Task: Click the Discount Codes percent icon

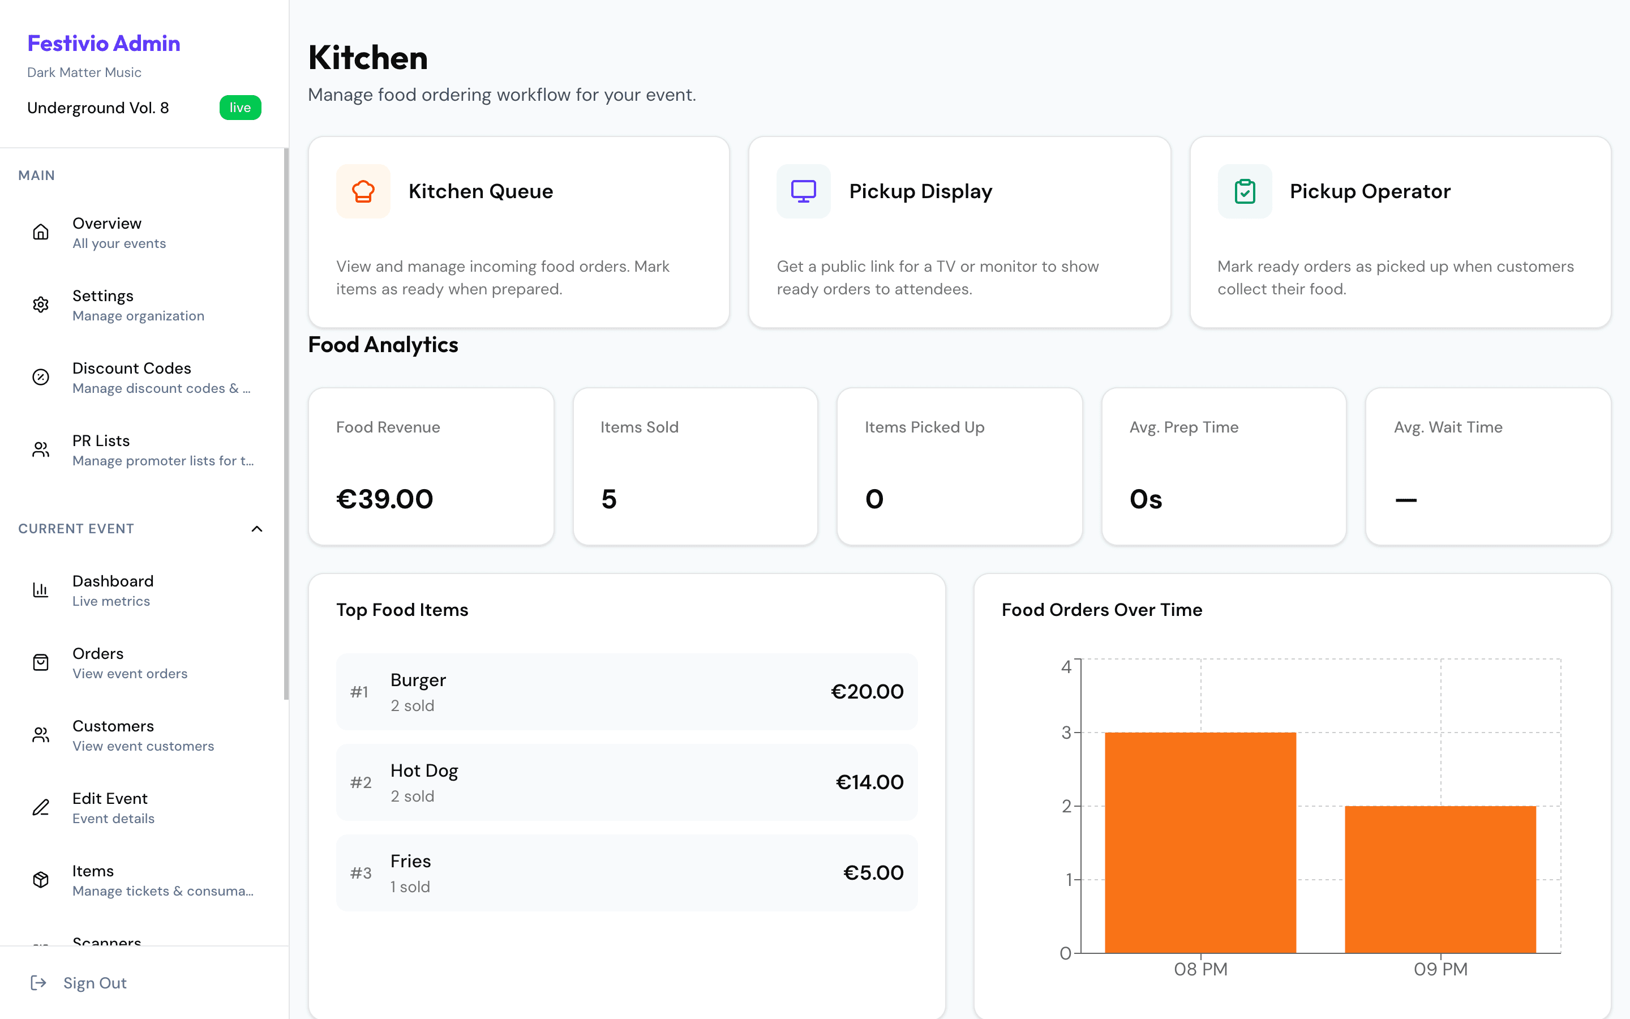Action: click(x=40, y=376)
